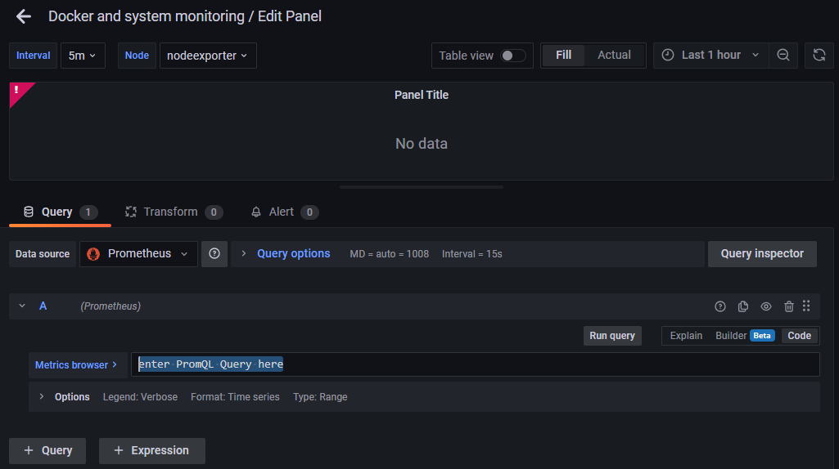839x469 pixels.
Task: Click the red panel error indicator
Action: pos(17,91)
